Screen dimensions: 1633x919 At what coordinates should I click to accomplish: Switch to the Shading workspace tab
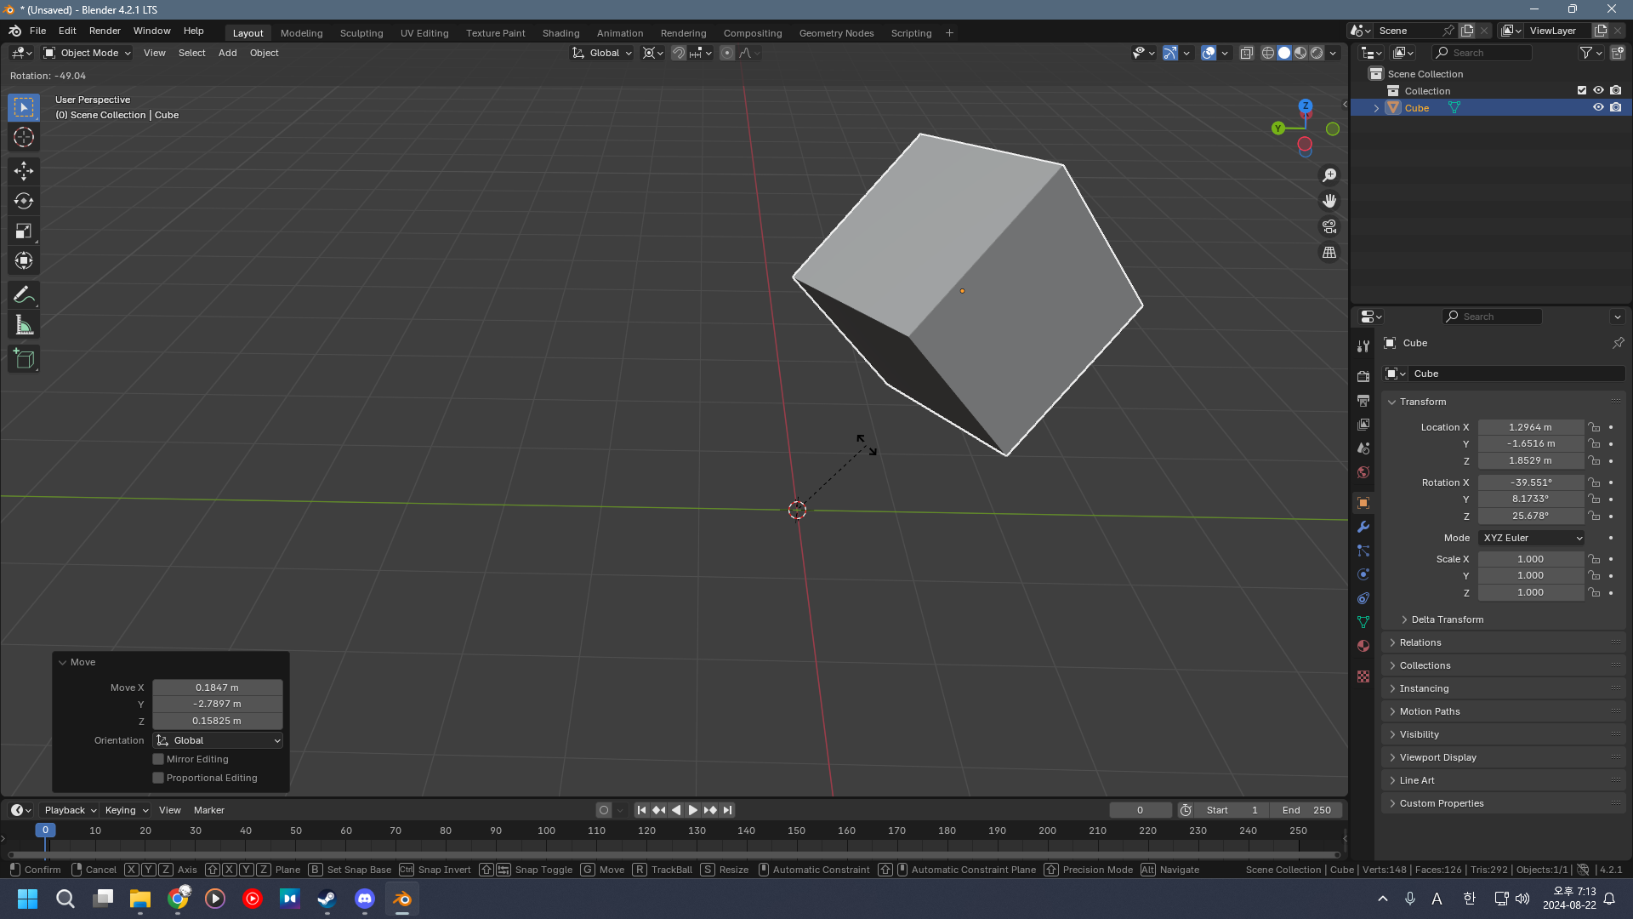pos(560,33)
